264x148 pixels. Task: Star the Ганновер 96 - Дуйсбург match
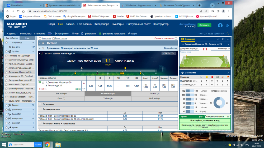pos(7,56)
